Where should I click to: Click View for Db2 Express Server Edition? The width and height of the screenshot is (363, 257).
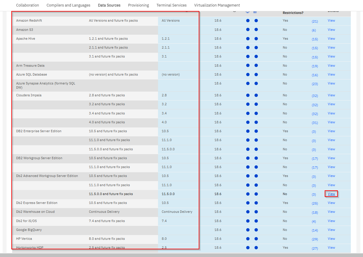331,203
